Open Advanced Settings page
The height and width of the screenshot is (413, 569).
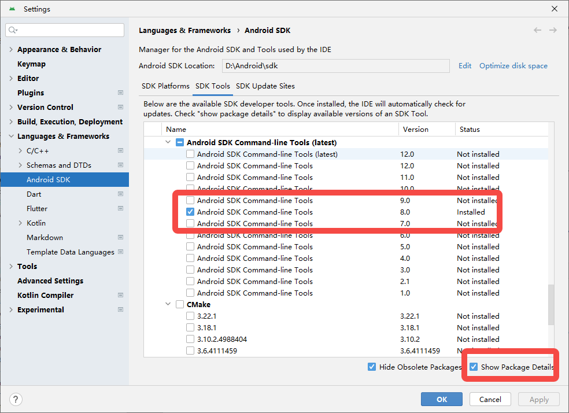50,281
